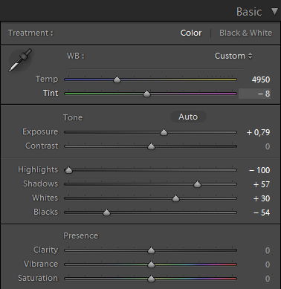281x289 pixels.
Task: Click the Highlights label
Action: (38, 169)
